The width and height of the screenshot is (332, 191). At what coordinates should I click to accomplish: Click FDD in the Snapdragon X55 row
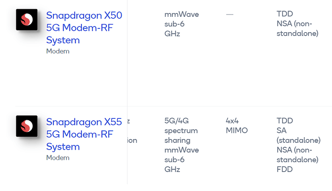tap(284, 169)
